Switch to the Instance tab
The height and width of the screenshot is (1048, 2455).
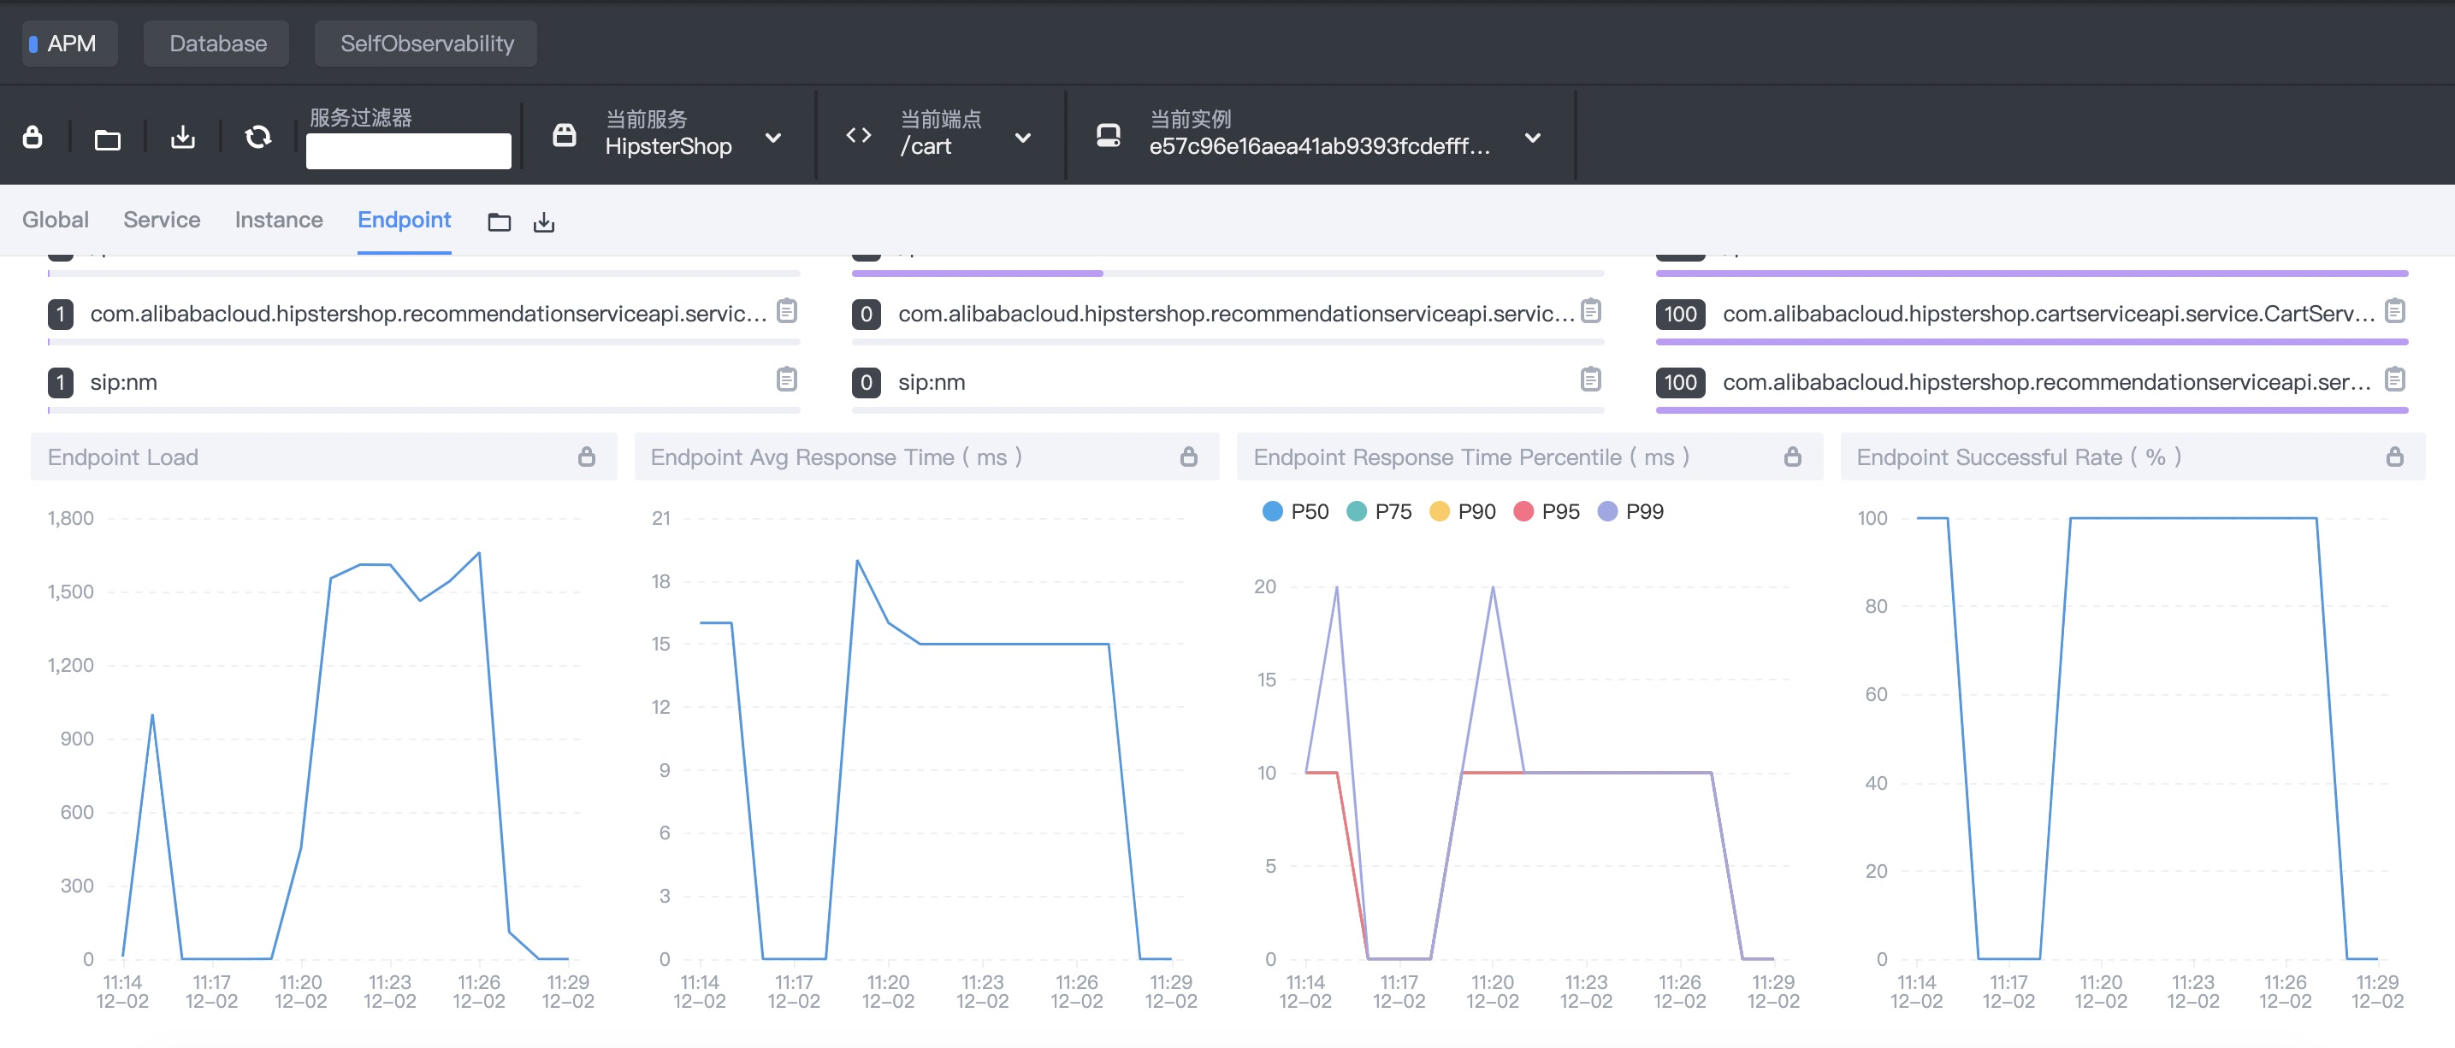[x=278, y=220]
